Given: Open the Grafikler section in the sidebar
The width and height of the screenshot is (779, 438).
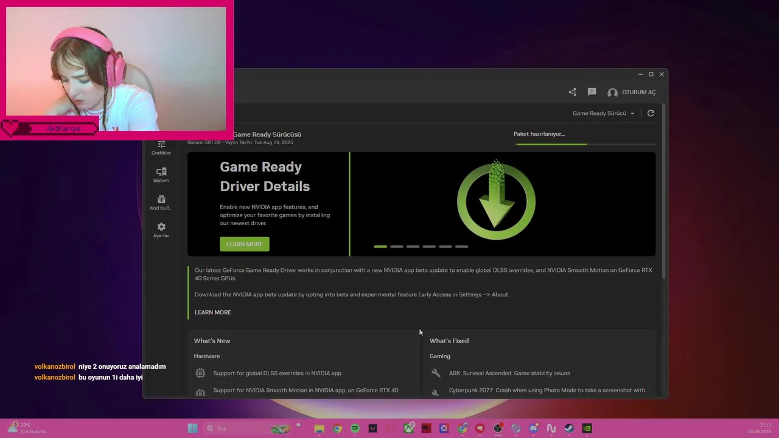Looking at the screenshot, I should coord(161,147).
